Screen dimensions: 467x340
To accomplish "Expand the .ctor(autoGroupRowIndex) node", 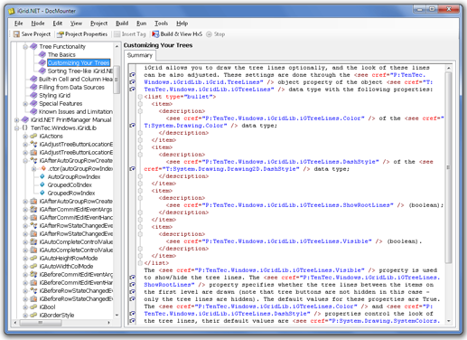I will 34,169.
